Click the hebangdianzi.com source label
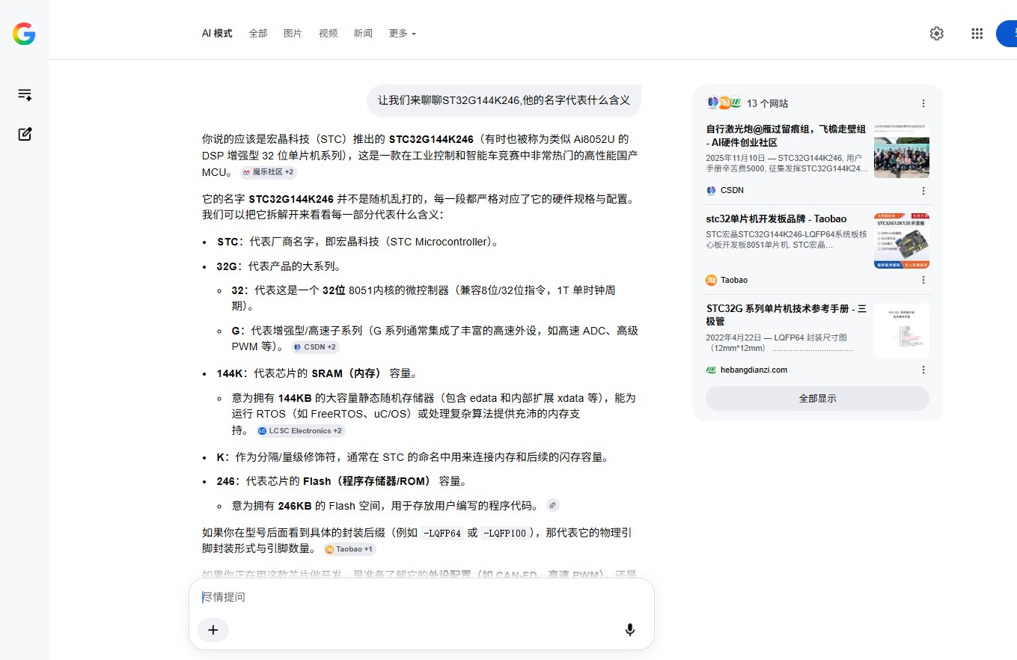The image size is (1017, 660). (754, 370)
